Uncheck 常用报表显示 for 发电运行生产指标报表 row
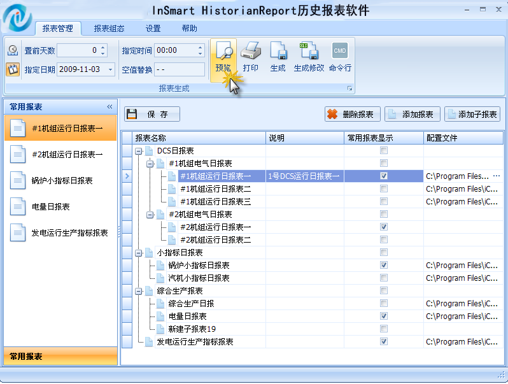Screen dimensions: 508x384 [x=384, y=341]
